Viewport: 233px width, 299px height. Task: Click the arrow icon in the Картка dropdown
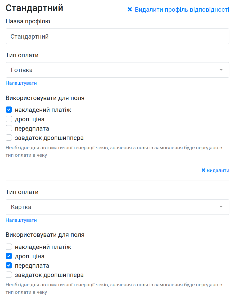pos(221,207)
